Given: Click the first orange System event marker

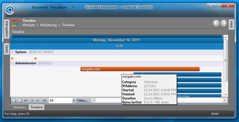Looking at the screenshot, I should pyautogui.click(x=12, y=58).
